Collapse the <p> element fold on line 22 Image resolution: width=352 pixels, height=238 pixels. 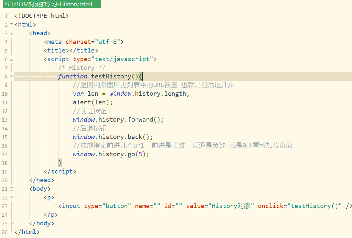(11, 197)
